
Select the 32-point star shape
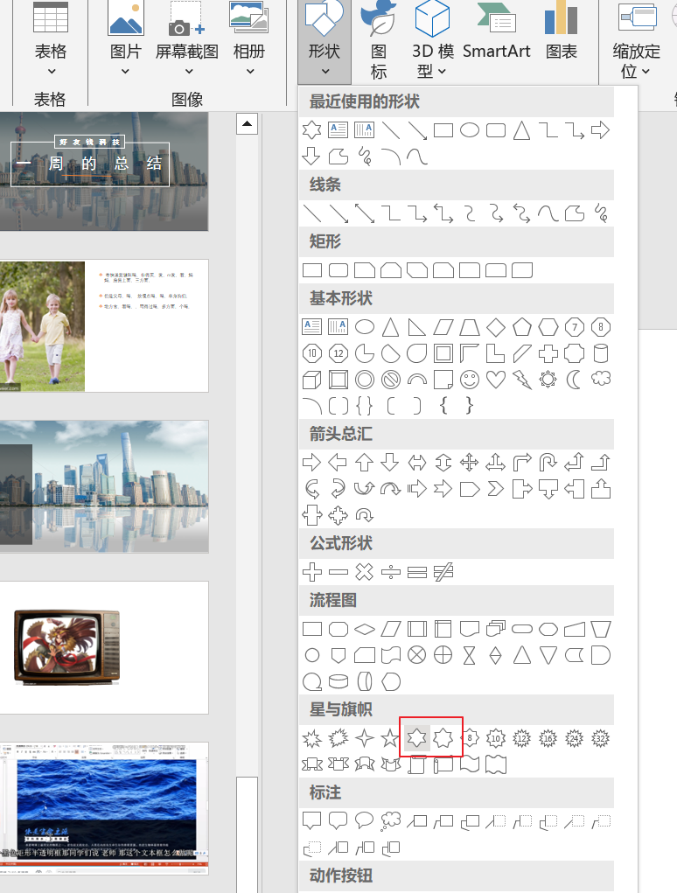[601, 739]
